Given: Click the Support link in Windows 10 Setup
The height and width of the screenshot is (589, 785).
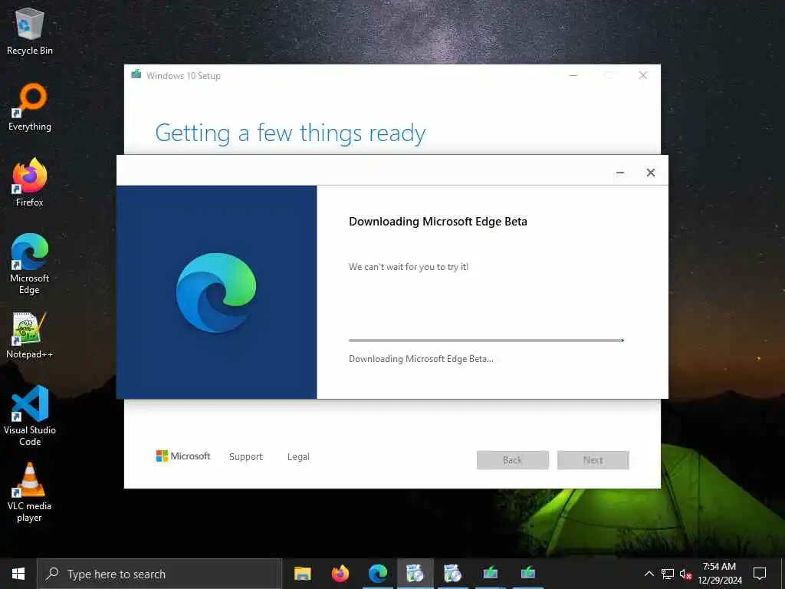Looking at the screenshot, I should (246, 457).
